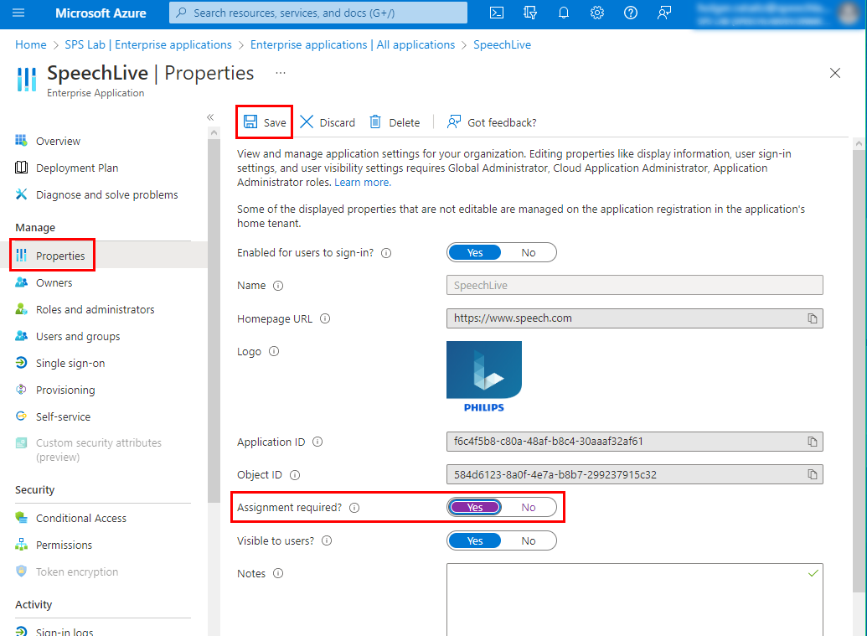Open Cloud Shell from the top bar

(x=497, y=13)
